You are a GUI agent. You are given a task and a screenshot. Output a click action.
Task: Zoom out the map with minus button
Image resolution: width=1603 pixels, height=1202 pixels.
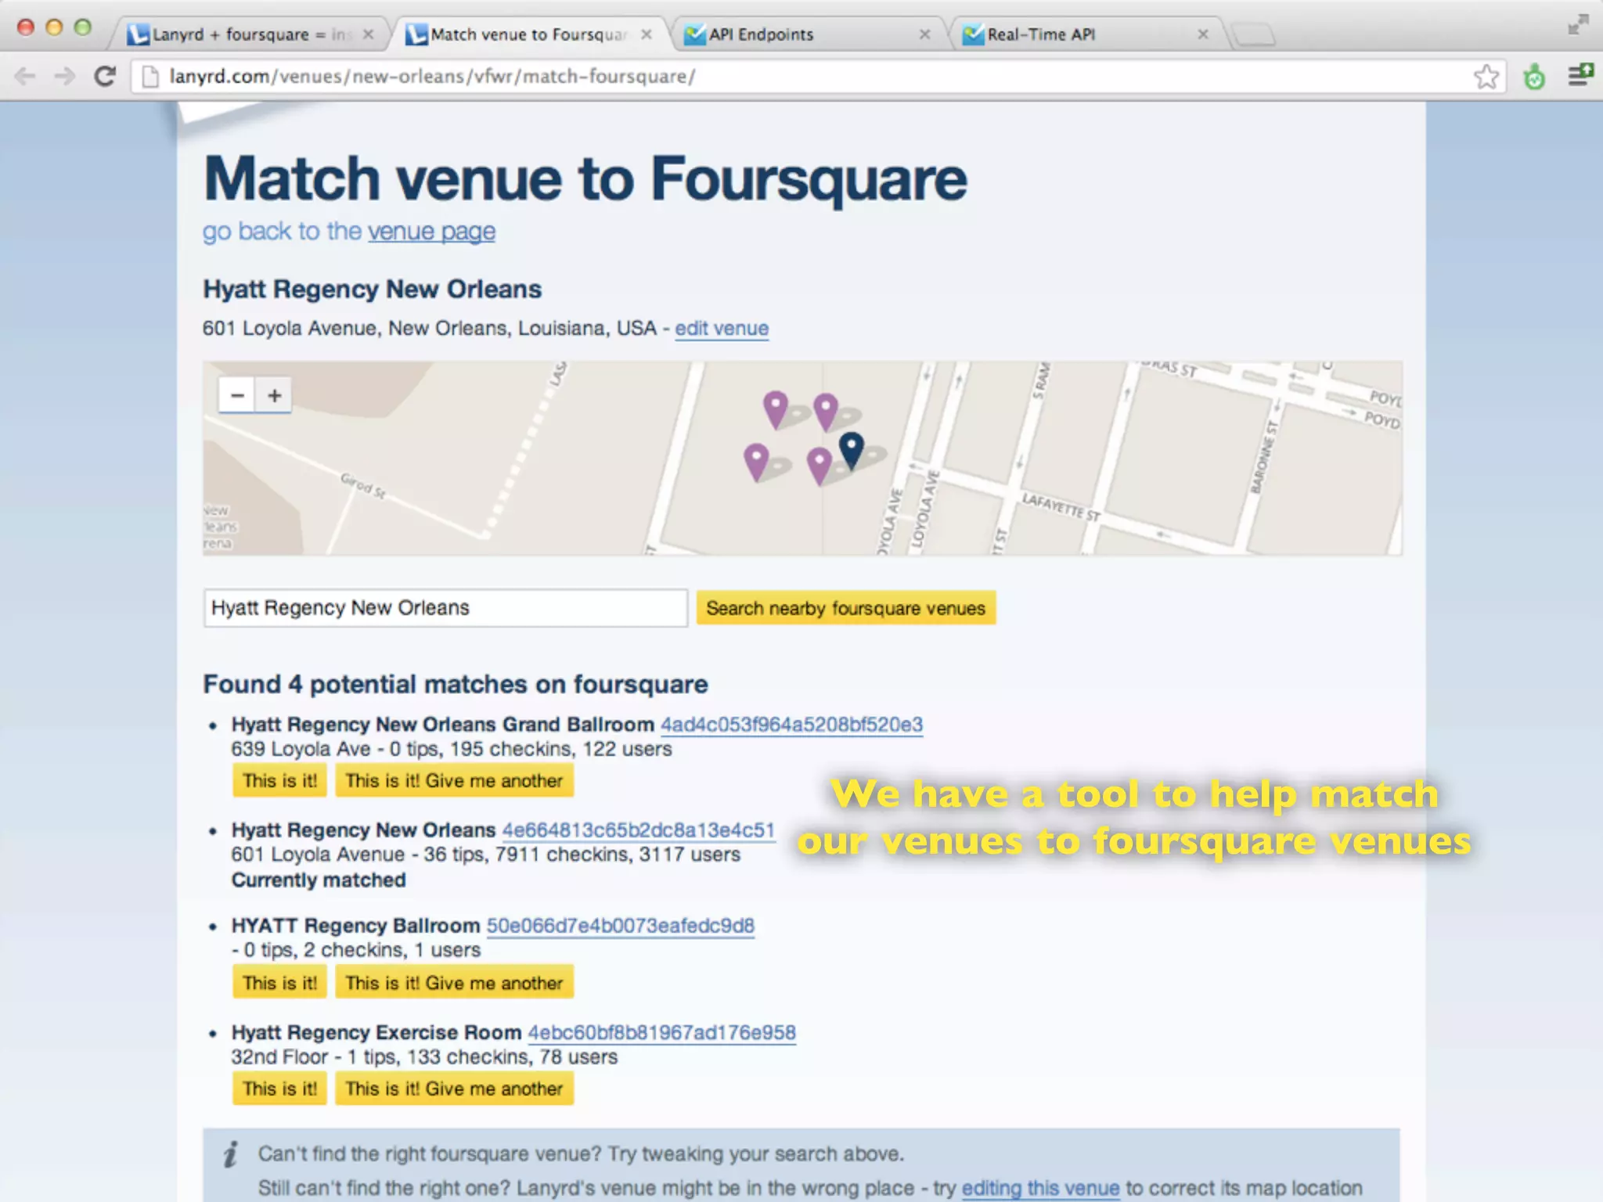[x=237, y=395]
